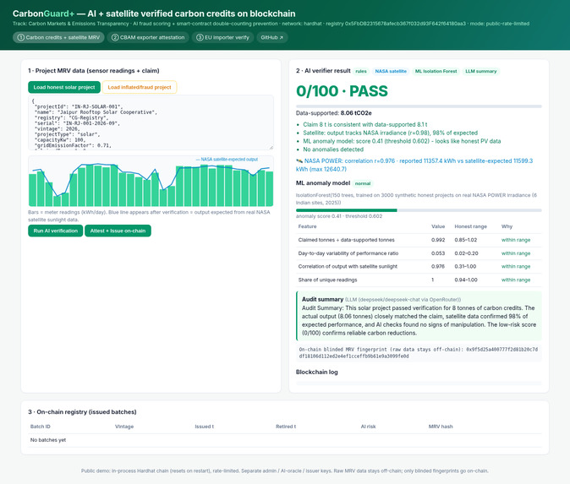
Task: Click the Issued t column header
Action: [x=205, y=427]
